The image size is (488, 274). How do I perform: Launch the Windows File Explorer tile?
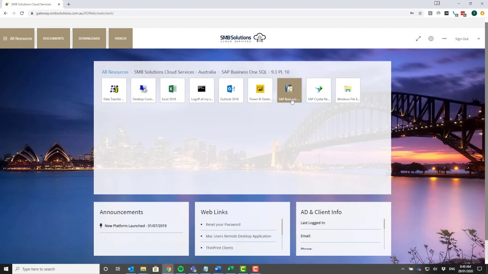[x=348, y=91]
